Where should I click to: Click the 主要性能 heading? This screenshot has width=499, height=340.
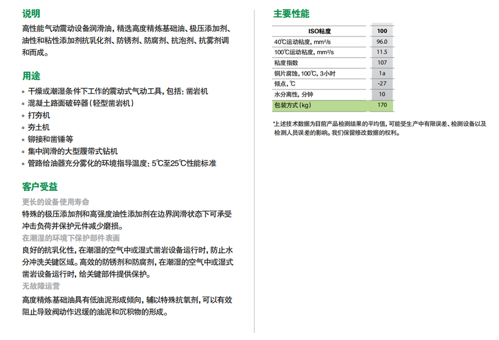click(291, 14)
